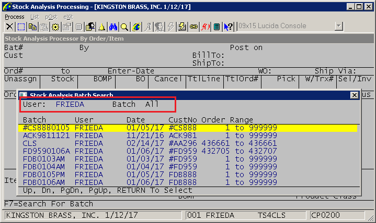
Task: Open settings with the yellow gear icon
Action: [55, 27]
